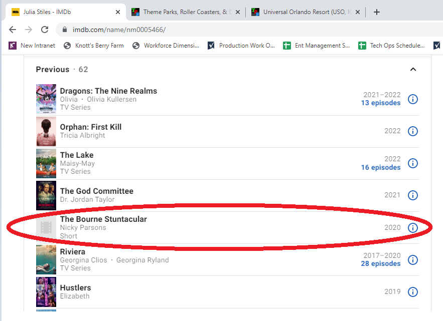This screenshot has height=321, width=443.
Task: Close the Julia Stiles IMDb tab
Action: pos(118,12)
